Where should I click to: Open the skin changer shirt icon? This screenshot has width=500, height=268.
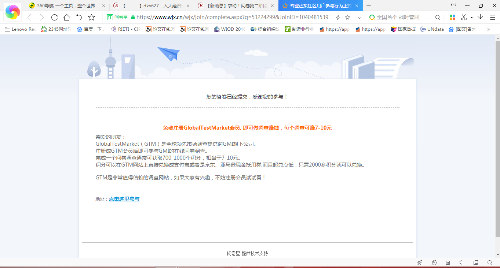click(x=453, y=5)
